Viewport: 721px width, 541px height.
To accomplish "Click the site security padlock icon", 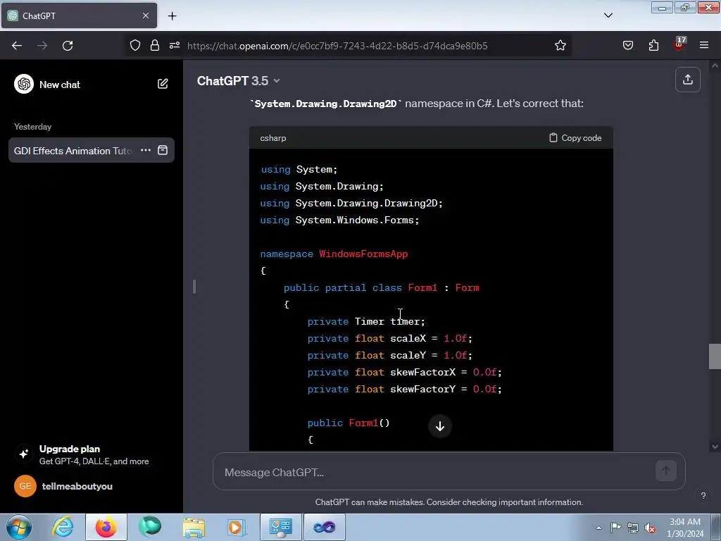I will coord(154,46).
